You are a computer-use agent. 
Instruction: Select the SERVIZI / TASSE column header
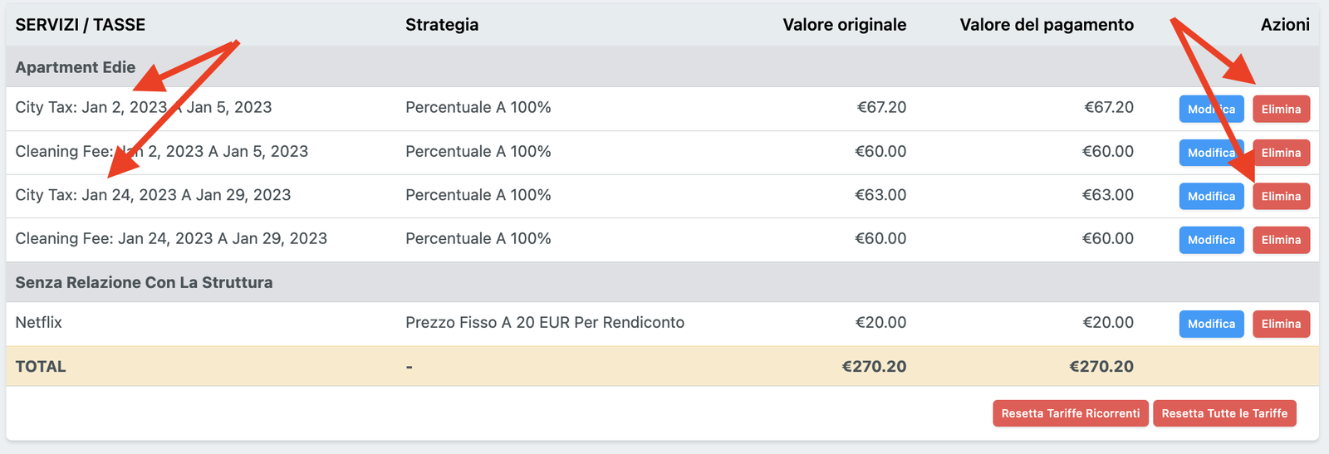tap(81, 25)
